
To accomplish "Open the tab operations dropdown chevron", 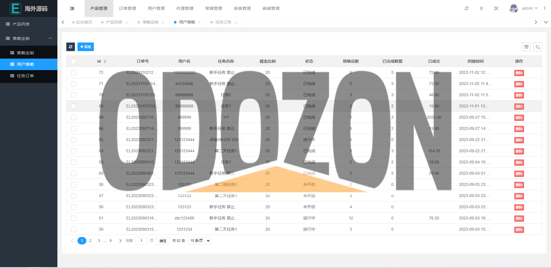I will [x=546, y=22].
